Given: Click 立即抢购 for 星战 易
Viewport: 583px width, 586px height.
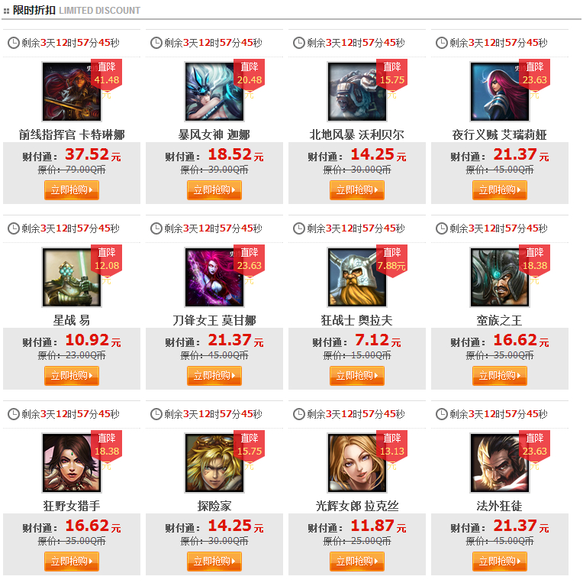Looking at the screenshot, I should [72, 376].
